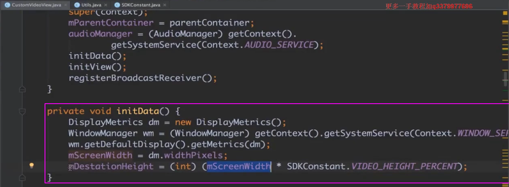Click the AUDIO_SERVICE constant in the code

coord(279,45)
